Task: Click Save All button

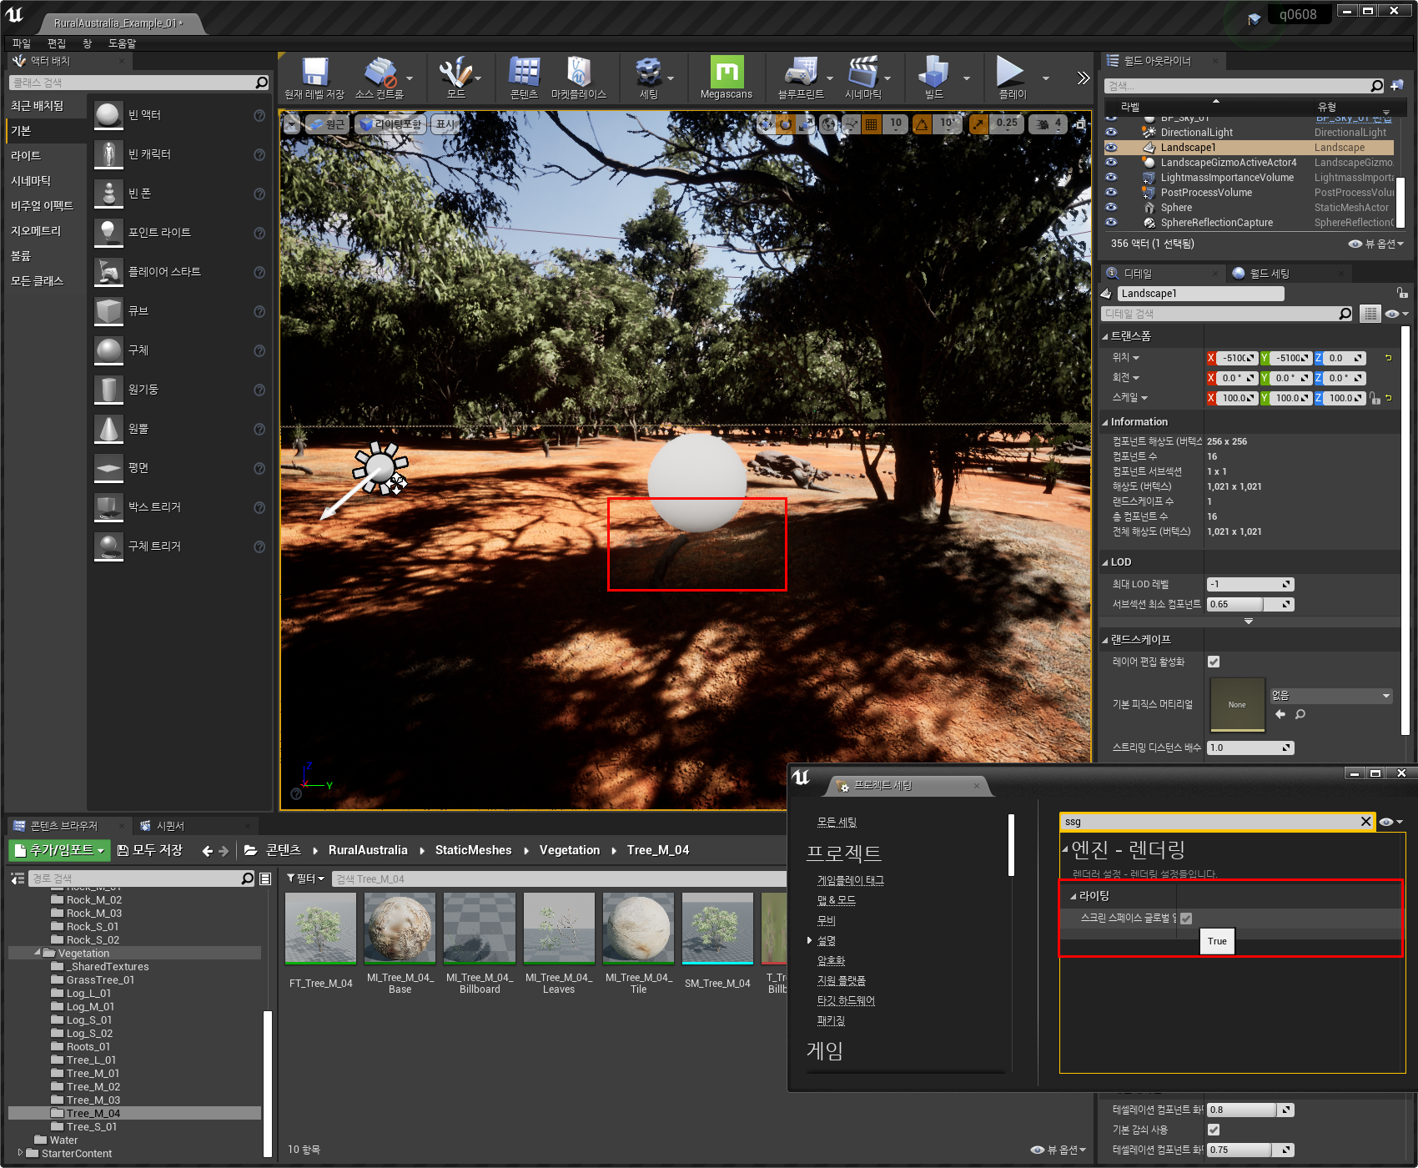Action: [150, 850]
